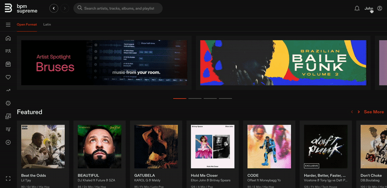
Task: Click the Featured section heading
Action: [30, 112]
